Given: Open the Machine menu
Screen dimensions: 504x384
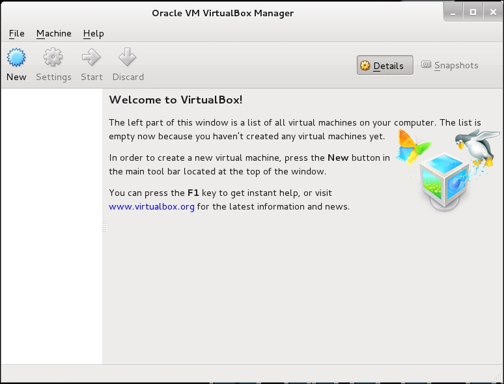Looking at the screenshot, I should [x=53, y=33].
